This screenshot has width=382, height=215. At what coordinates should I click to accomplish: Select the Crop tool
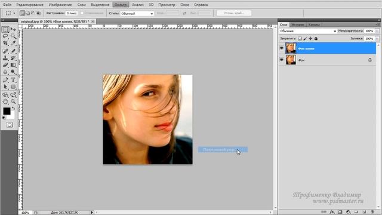pos(5,43)
